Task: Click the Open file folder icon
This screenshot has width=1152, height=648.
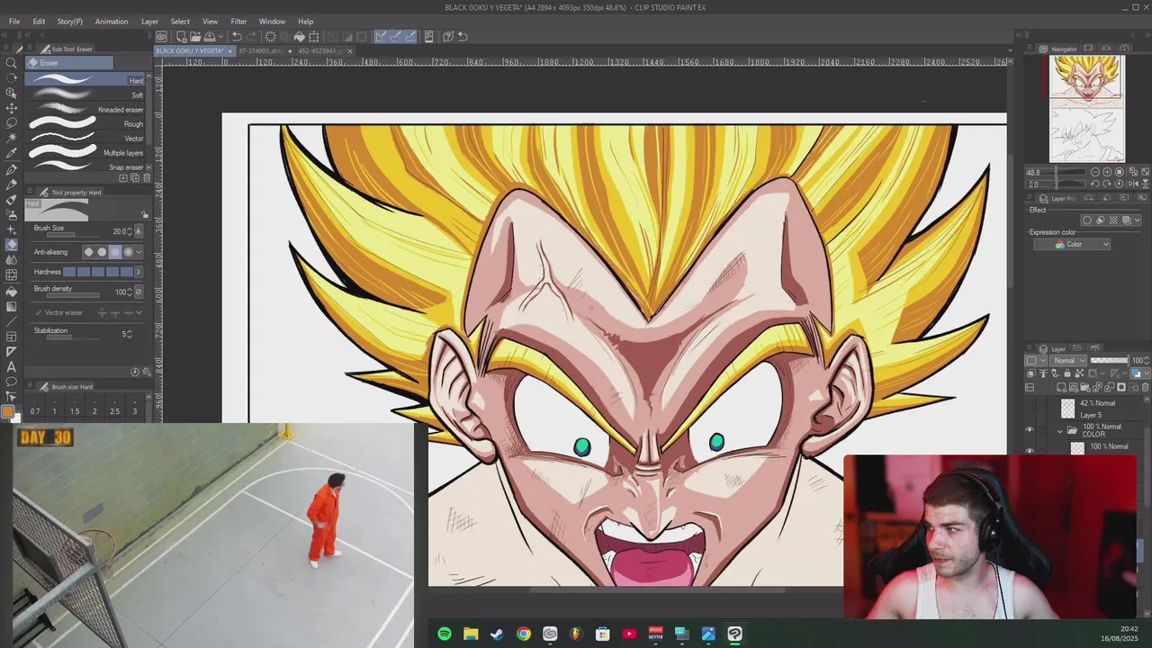Action: coord(194,37)
